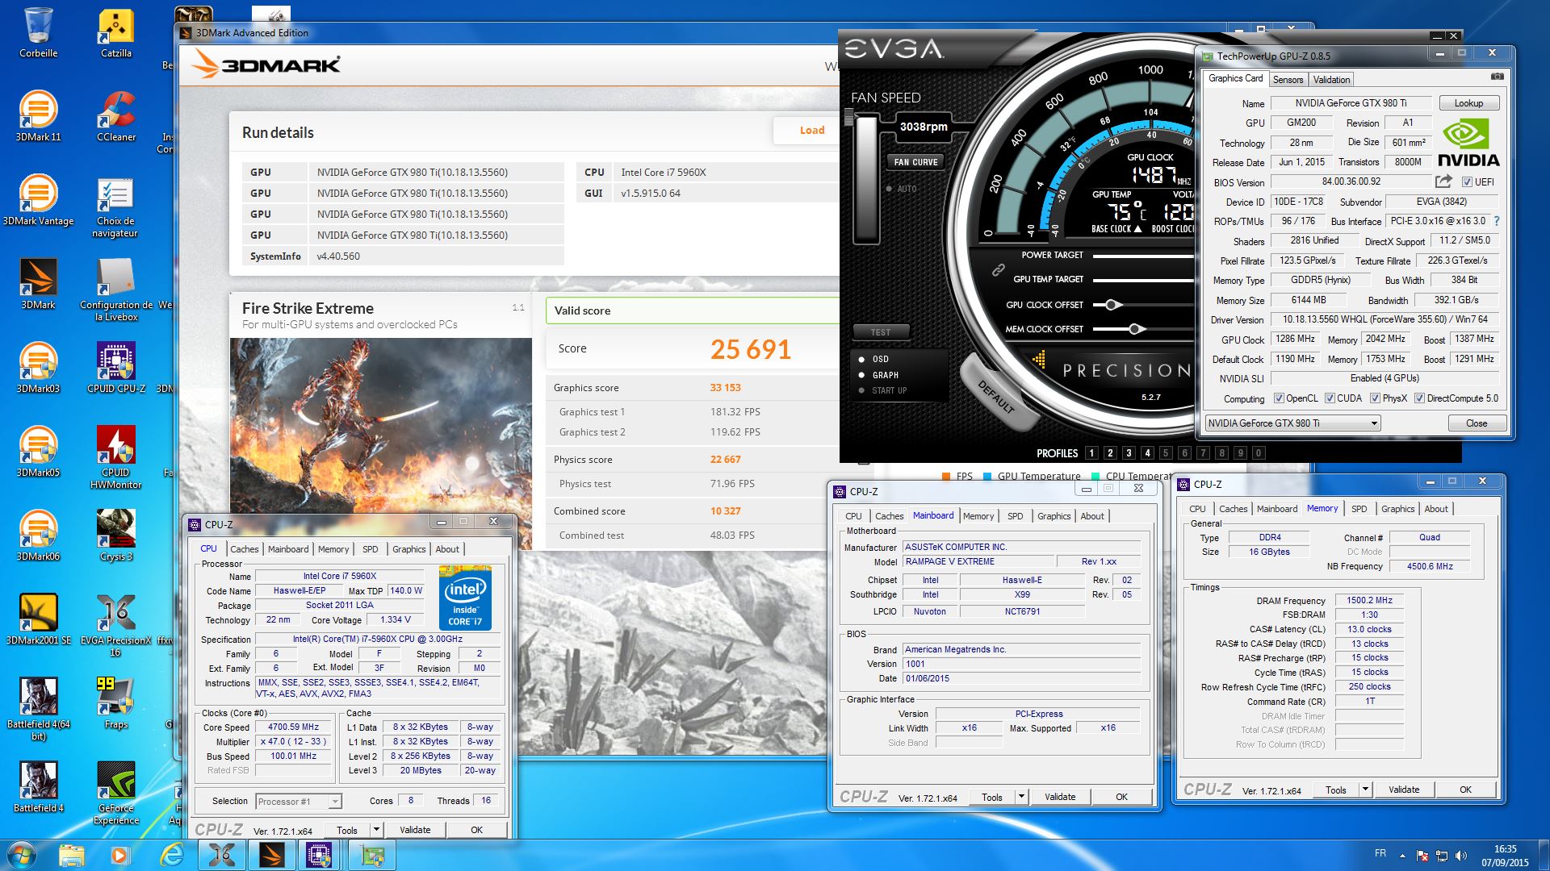
Task: Click bus interface question mark in GPU-Z
Action: click(x=1496, y=221)
